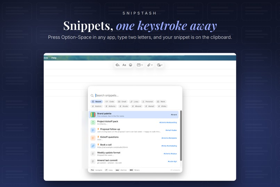The width and height of the screenshot is (280, 187).
Task: Click the ⌘O library shortcut hint
Action: point(131,170)
